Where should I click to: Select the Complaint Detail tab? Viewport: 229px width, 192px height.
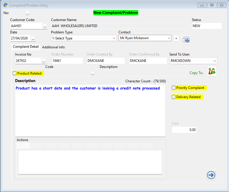coord(26,47)
